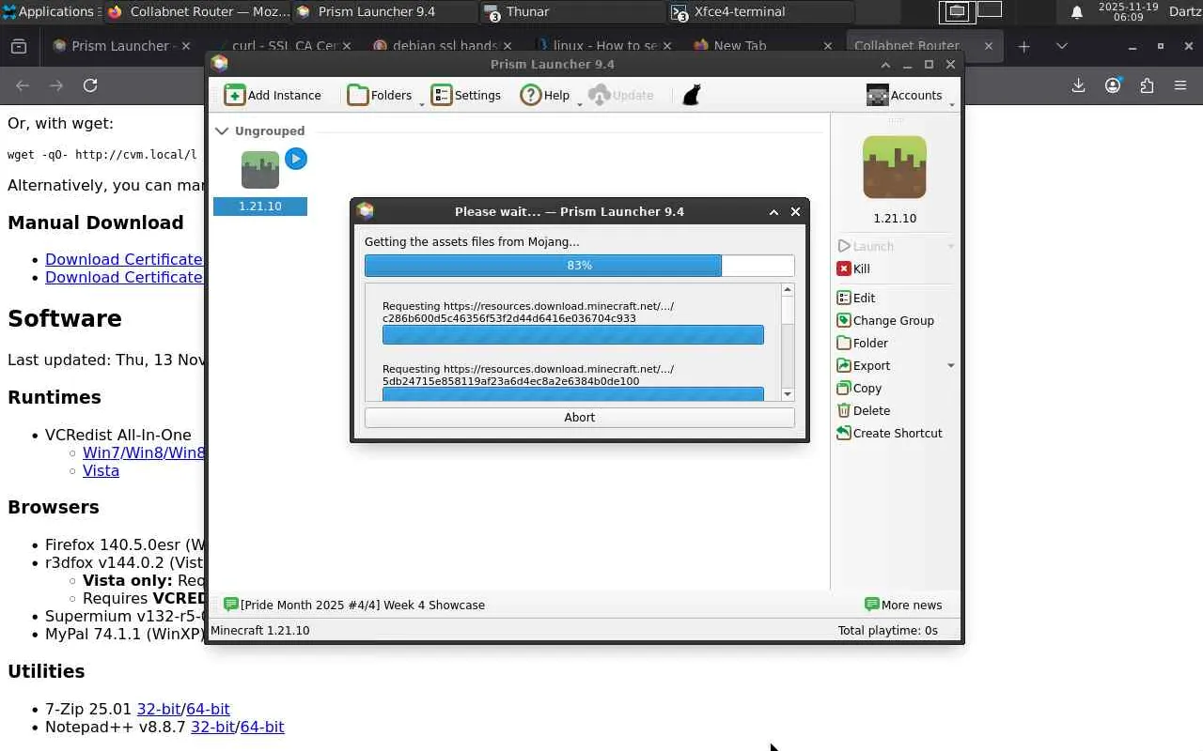Open the Vista VCRedist link
1203x751 pixels.
click(101, 470)
